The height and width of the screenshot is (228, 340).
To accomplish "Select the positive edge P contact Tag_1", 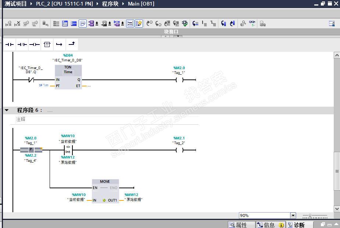I will [31, 150].
